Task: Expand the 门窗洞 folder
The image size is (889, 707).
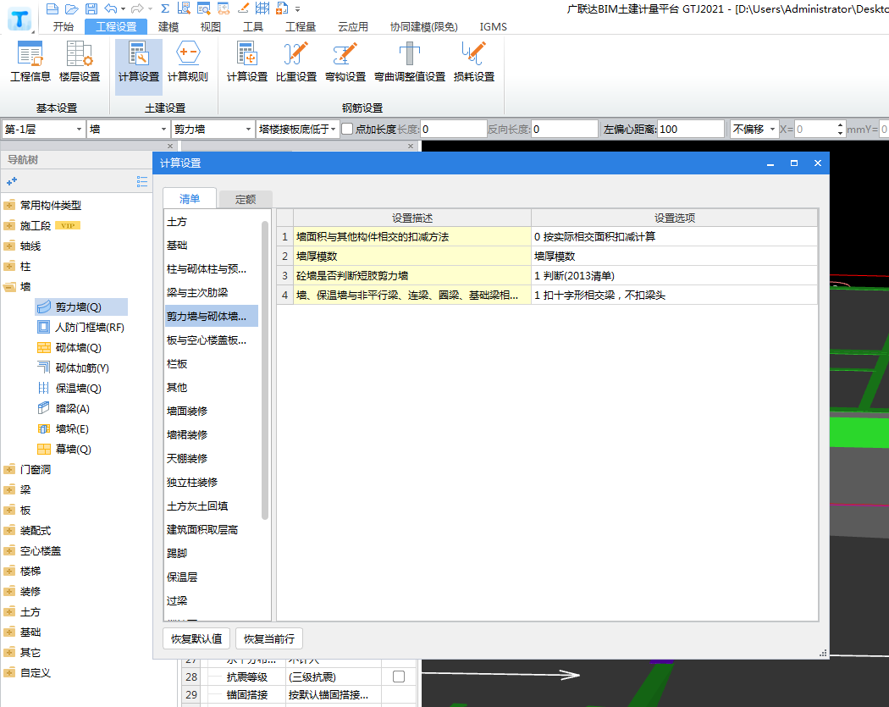Action: click(9, 469)
